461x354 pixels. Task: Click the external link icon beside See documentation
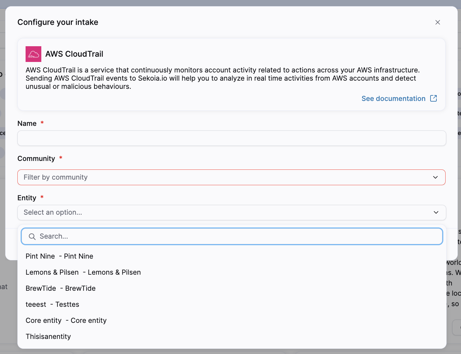433,98
